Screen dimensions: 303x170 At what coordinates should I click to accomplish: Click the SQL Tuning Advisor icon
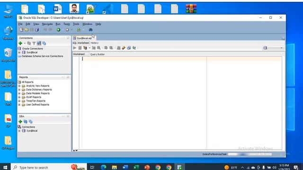pos(99,48)
